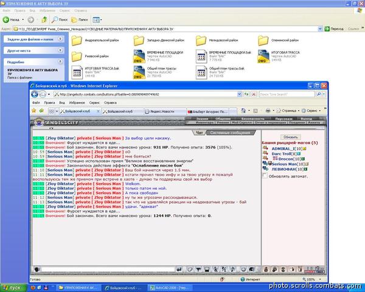Click the IE Live Search input box
This screenshot has height=292, width=365.
(x=287, y=94)
